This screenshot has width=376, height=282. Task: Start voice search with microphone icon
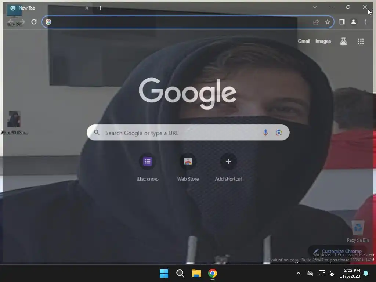point(265,133)
